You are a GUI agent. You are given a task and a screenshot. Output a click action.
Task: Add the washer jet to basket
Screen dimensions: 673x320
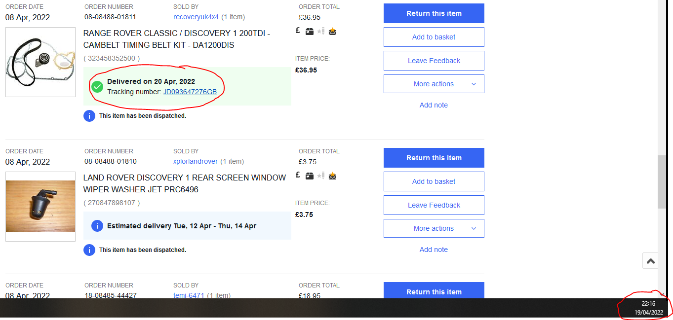click(434, 181)
